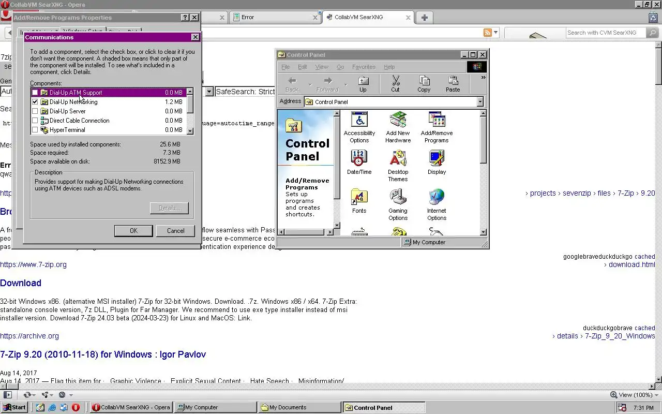Enable the Dial-Up ATM Support checkbox

[35, 93]
